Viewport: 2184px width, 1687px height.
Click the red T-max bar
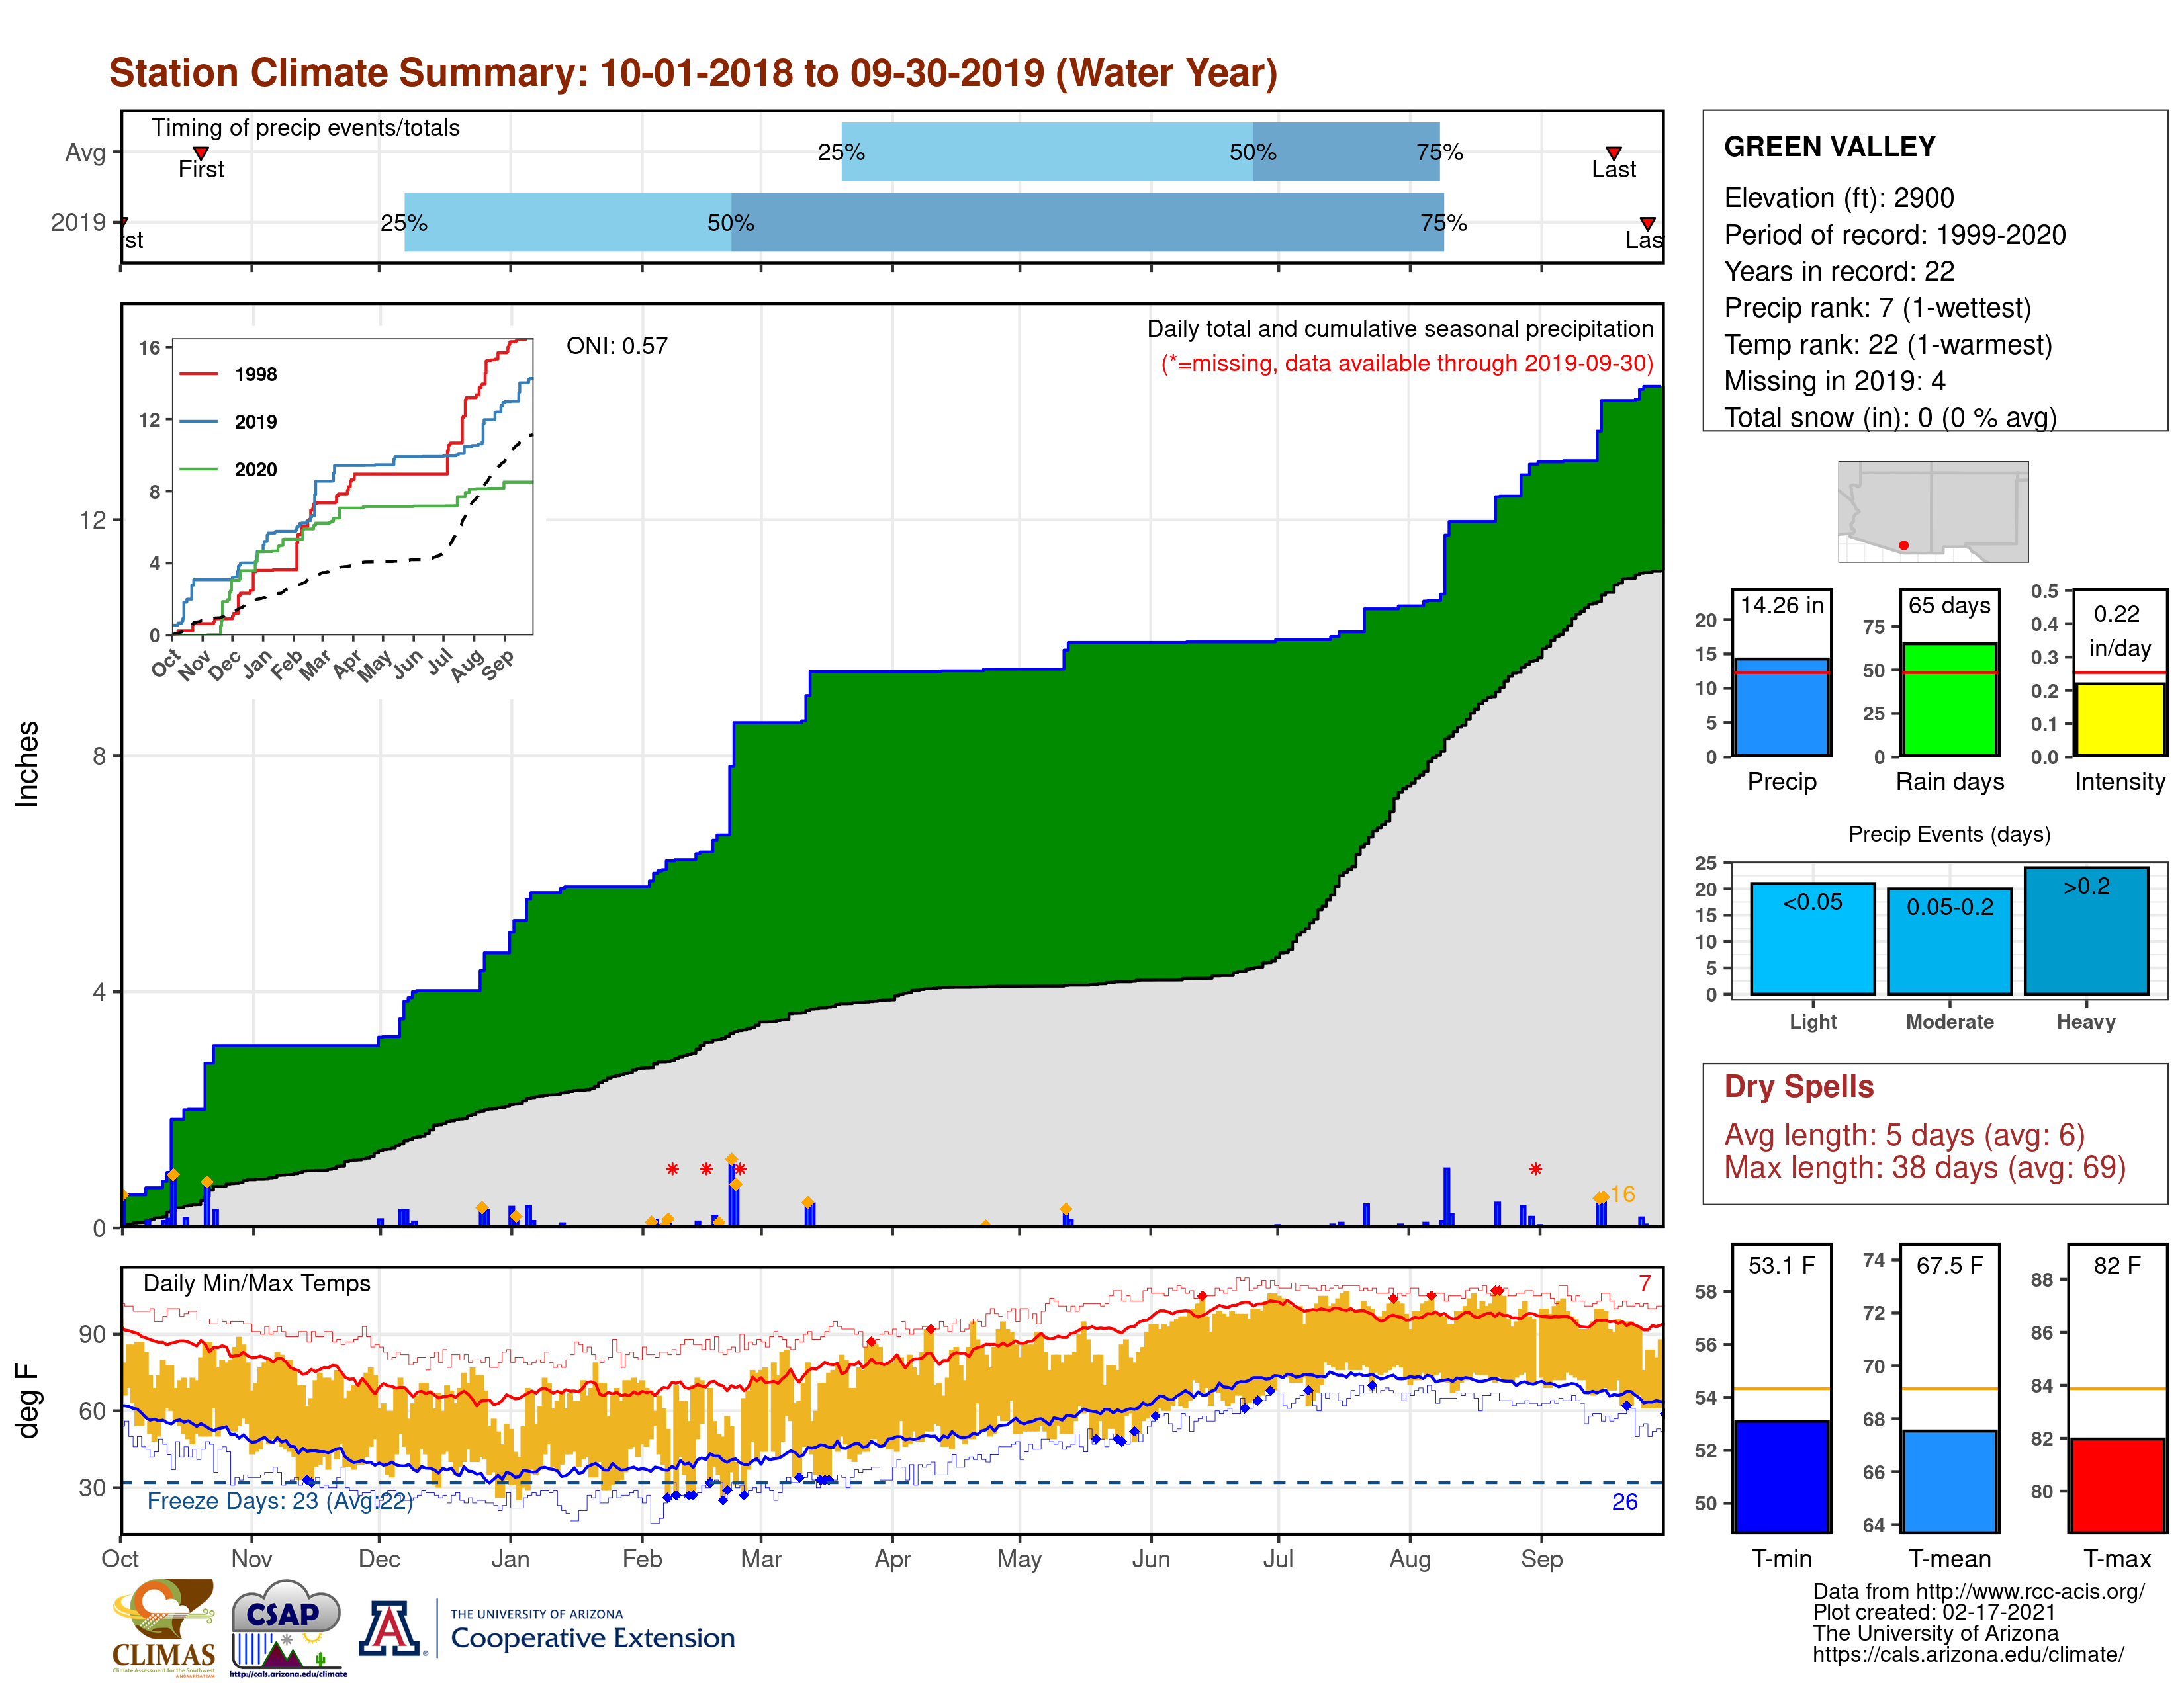2117,1485
